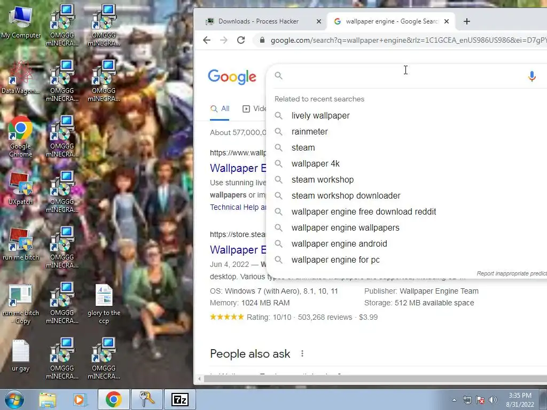The image size is (547, 410).
Task: Click Report inappropriate predictions link
Action: click(x=512, y=274)
